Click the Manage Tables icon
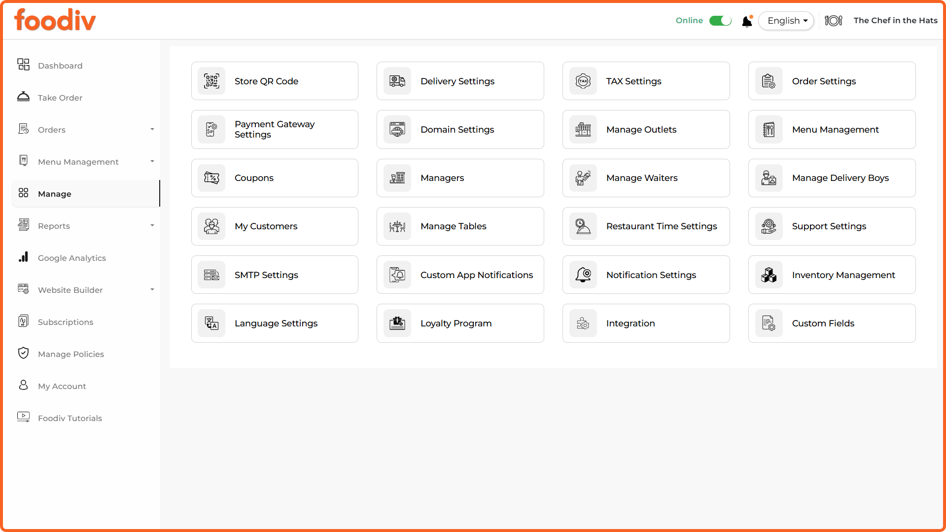 point(397,226)
